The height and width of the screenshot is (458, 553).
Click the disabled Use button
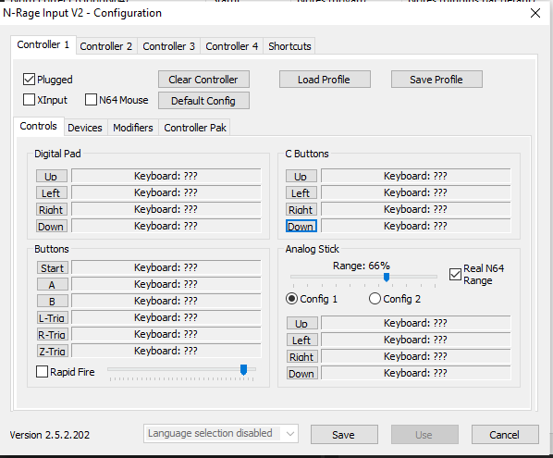click(x=424, y=434)
